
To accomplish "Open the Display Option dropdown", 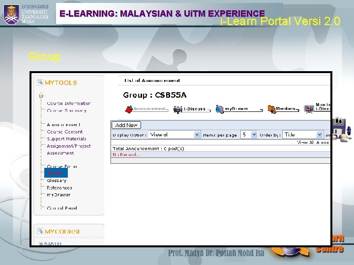I will coord(174,135).
